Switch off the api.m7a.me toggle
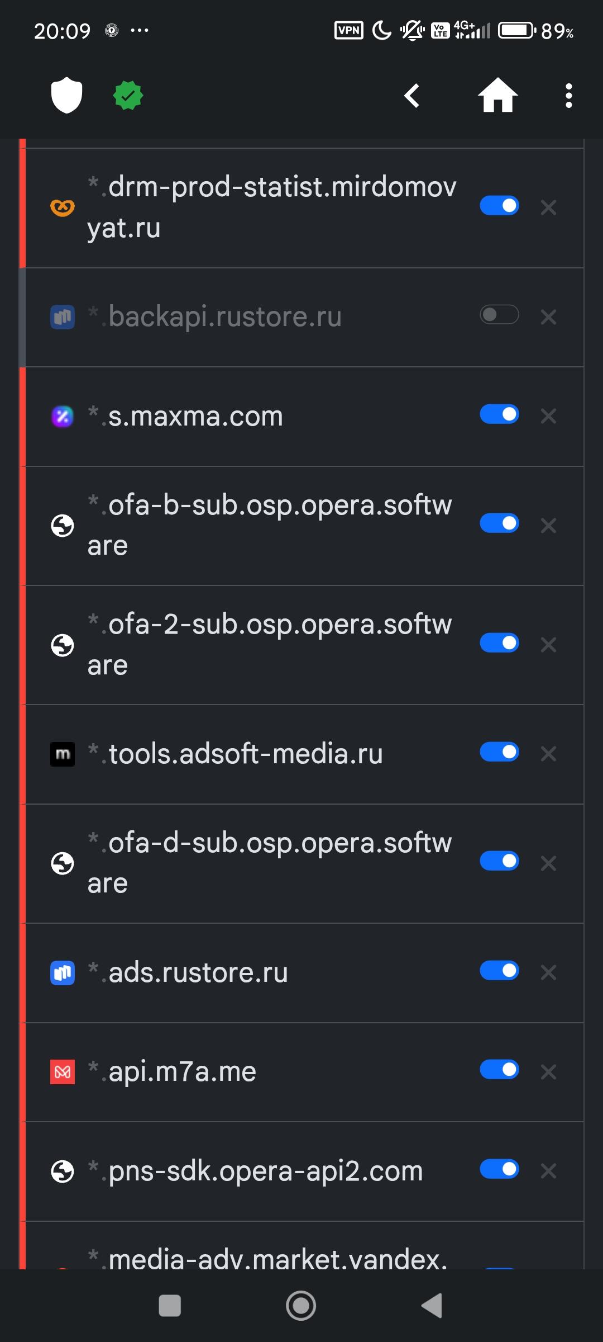 coord(499,1070)
